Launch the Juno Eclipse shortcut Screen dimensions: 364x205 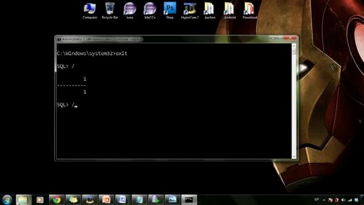(x=130, y=11)
